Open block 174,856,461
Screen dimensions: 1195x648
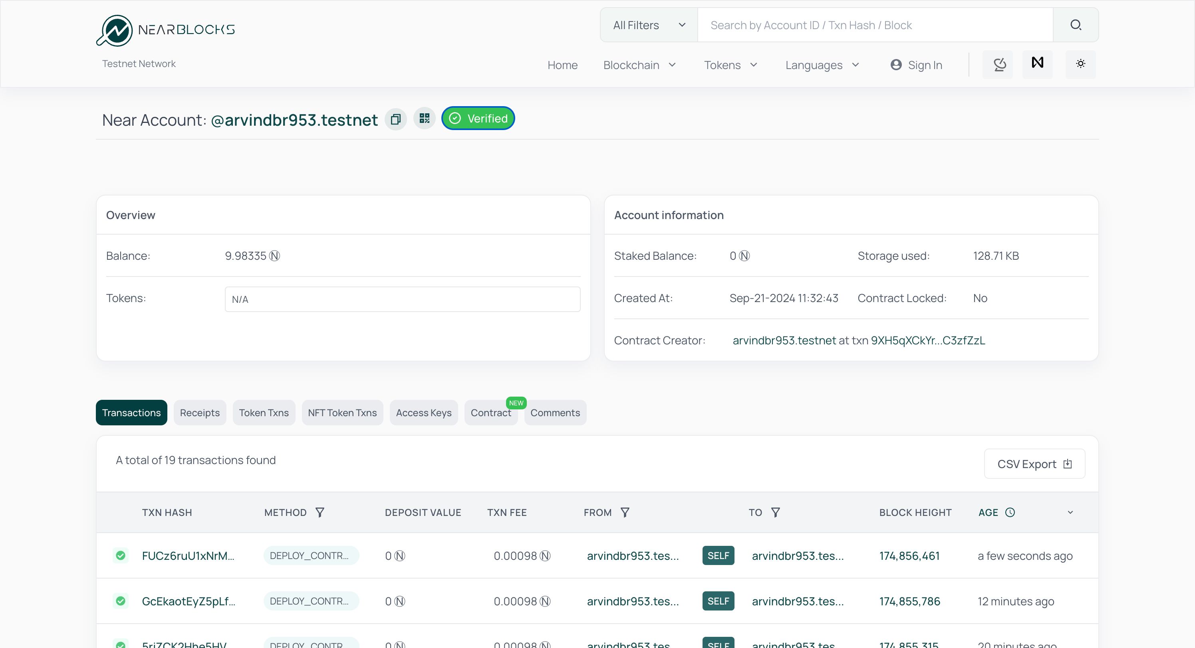pyautogui.click(x=909, y=556)
